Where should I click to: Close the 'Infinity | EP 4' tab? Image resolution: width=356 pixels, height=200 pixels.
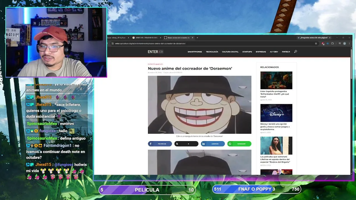coord(128,37)
